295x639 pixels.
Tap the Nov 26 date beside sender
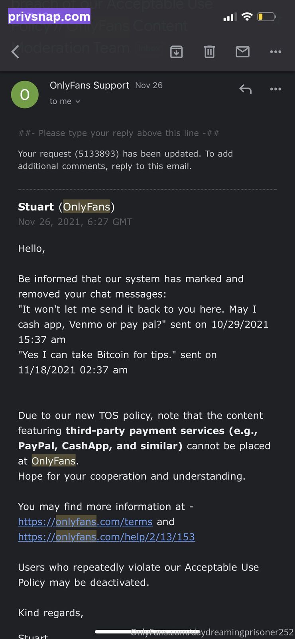149,85
